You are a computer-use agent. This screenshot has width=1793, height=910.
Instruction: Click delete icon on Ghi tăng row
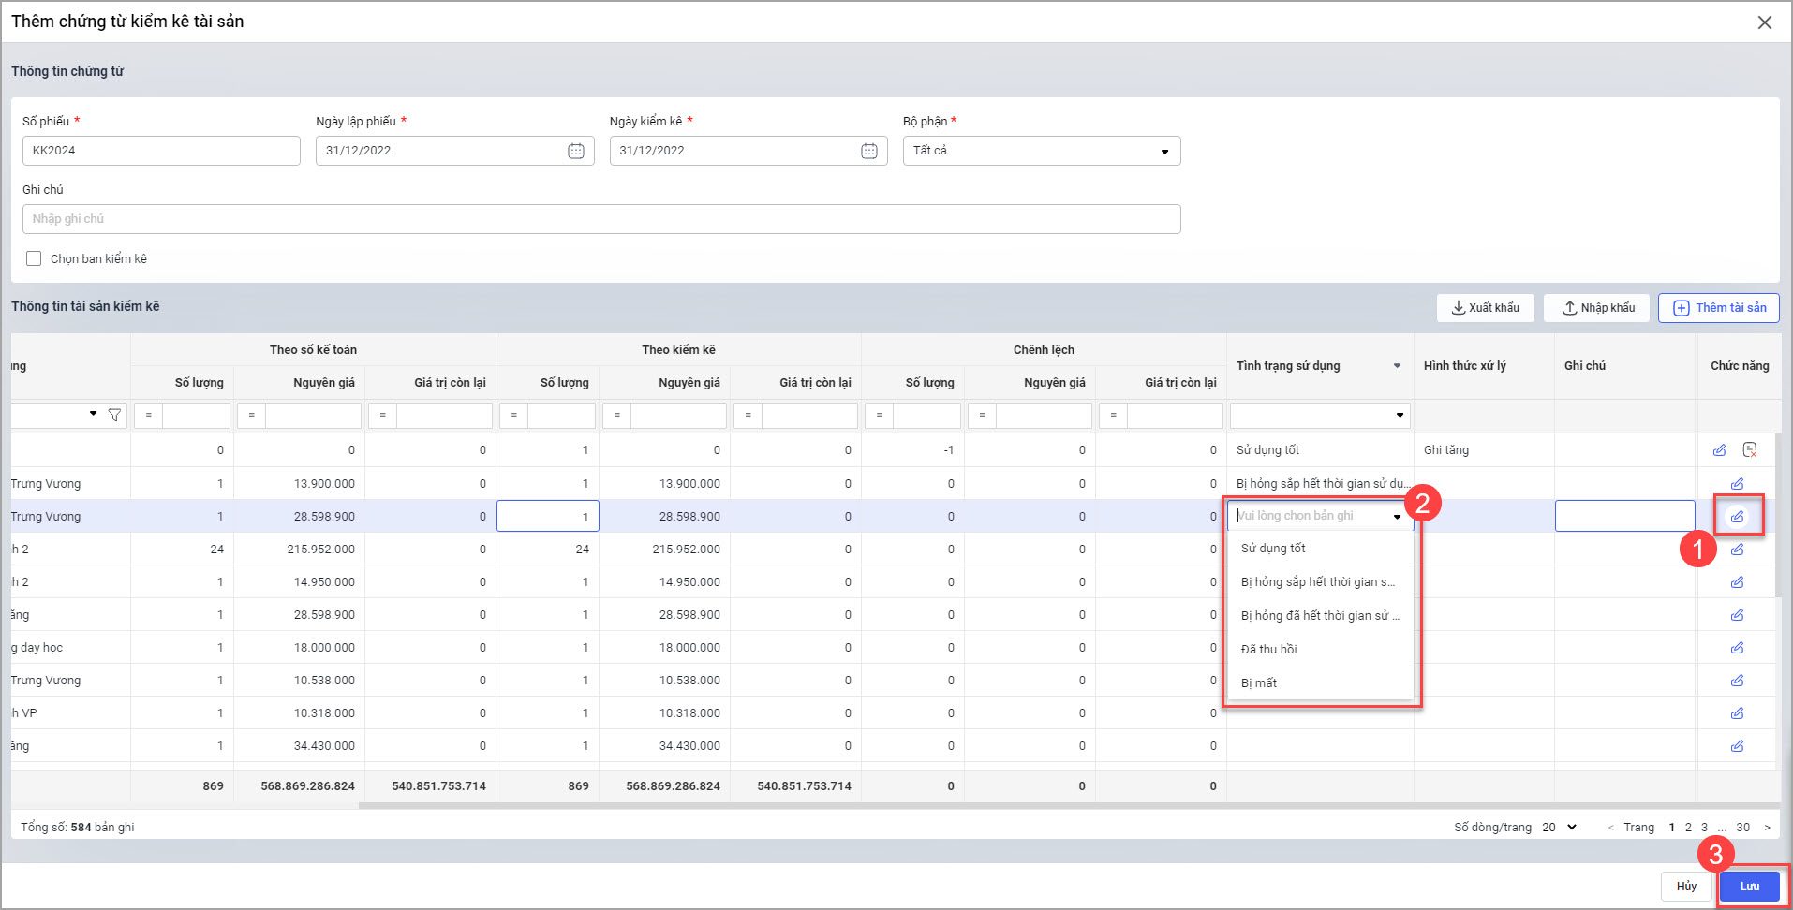(x=1749, y=450)
